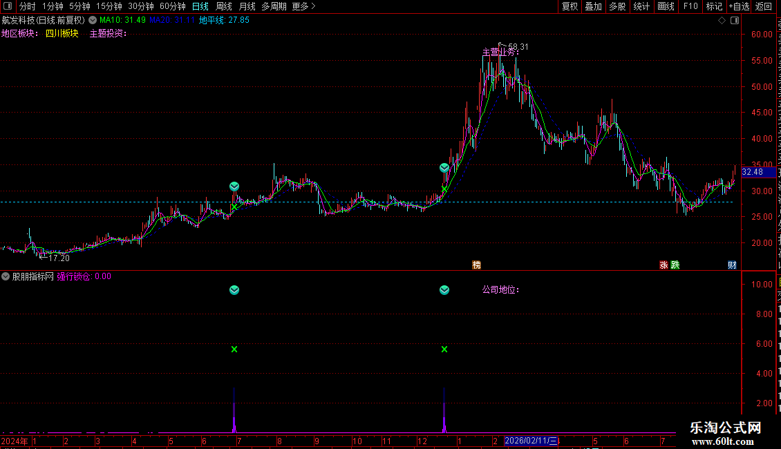Open the 更多 periods dropdown

coord(303,6)
